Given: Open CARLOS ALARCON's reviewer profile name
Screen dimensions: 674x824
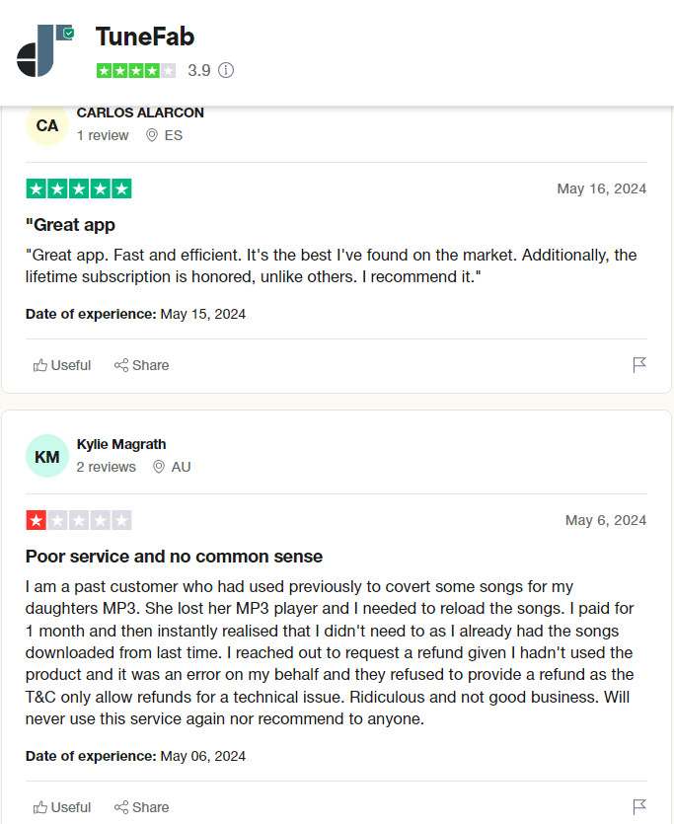Looking at the screenshot, I should 140,112.
